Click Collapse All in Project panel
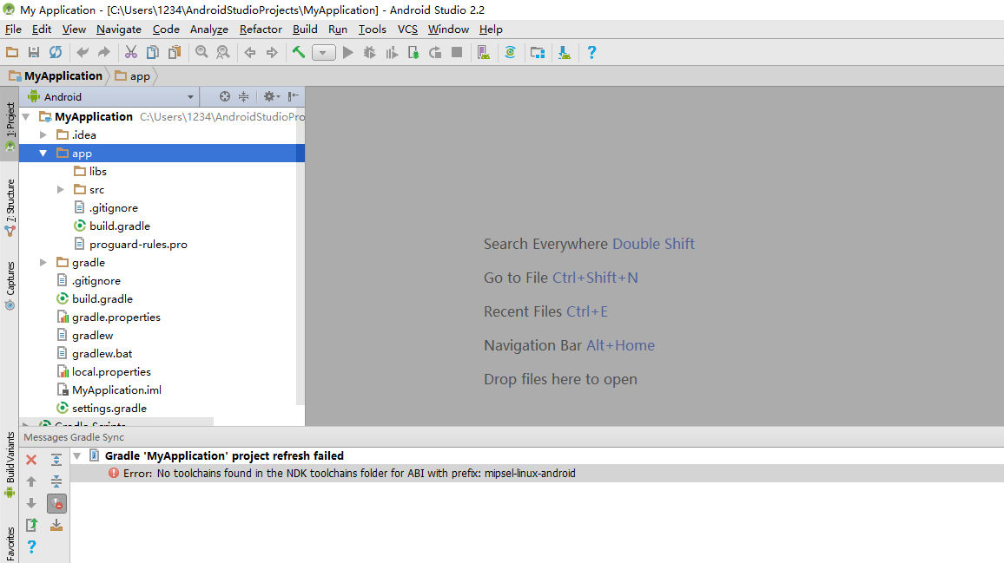 pyautogui.click(x=243, y=96)
